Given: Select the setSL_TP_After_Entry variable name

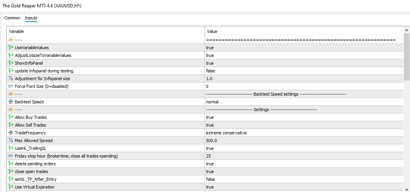Looking at the screenshot, I should pyautogui.click(x=36, y=179).
